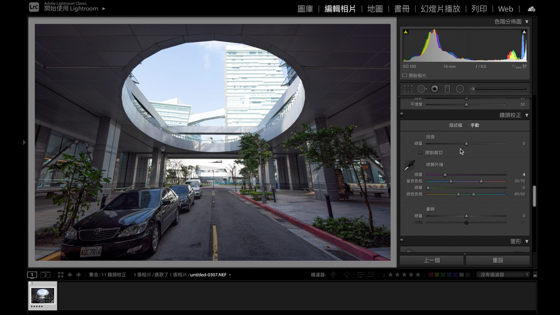This screenshot has height=315, width=560.
Task: Select the graduated filter tool
Action: pos(447,89)
